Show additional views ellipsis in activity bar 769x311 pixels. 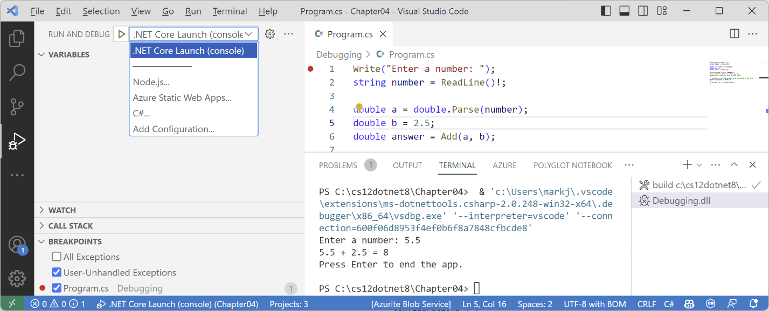tap(17, 175)
